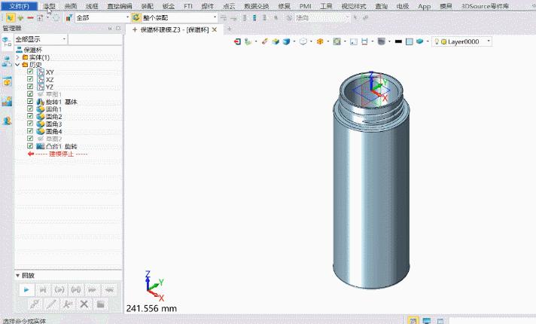The height and width of the screenshot is (324, 536).
Task: Collapse the 历史 tree node
Action: pyautogui.click(x=18, y=64)
